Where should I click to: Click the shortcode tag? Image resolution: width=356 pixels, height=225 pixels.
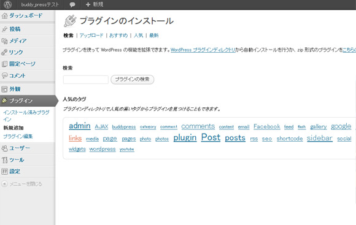click(x=290, y=139)
